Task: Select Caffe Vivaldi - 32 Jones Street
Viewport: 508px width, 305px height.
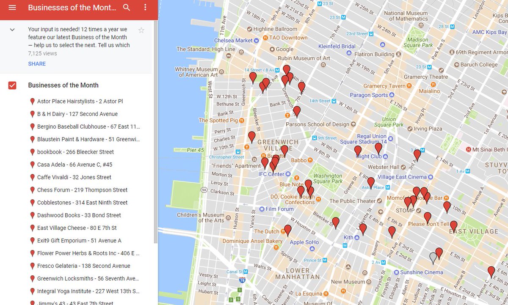Action: tap(74, 178)
